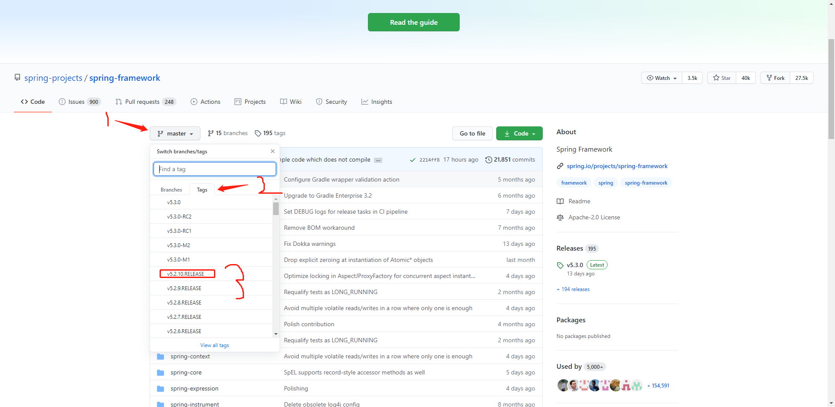835x407 pixels.
Task: Switch to the Insights tab
Action: tap(377, 102)
